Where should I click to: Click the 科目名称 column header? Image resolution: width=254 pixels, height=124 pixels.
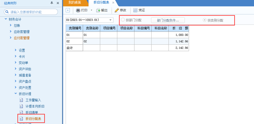point(160,28)
